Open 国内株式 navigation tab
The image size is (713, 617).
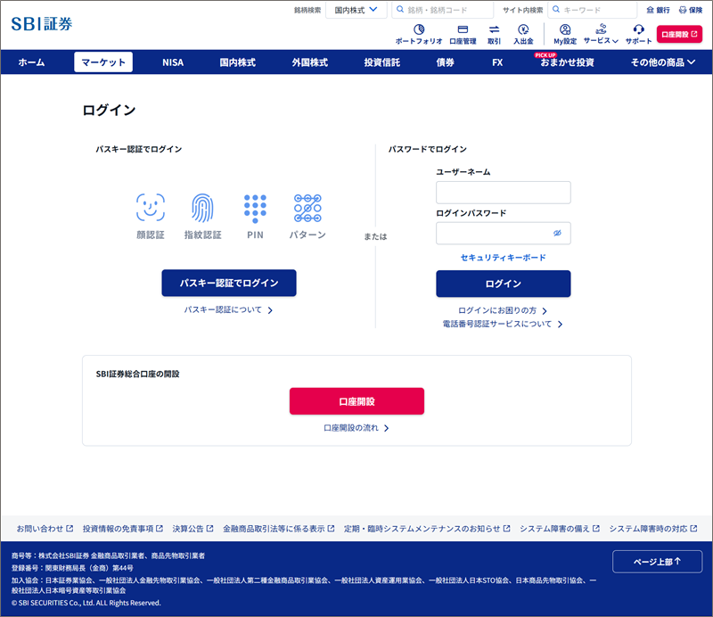coord(237,62)
